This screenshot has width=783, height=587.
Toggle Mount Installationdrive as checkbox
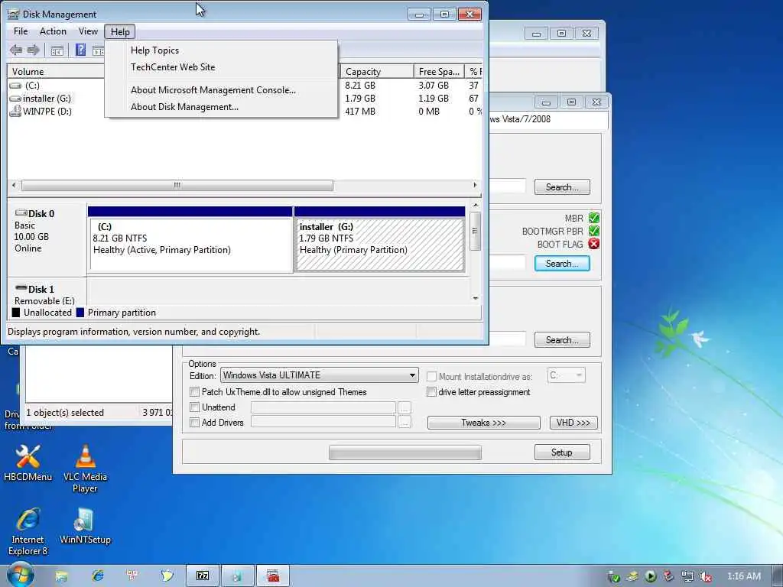431,376
